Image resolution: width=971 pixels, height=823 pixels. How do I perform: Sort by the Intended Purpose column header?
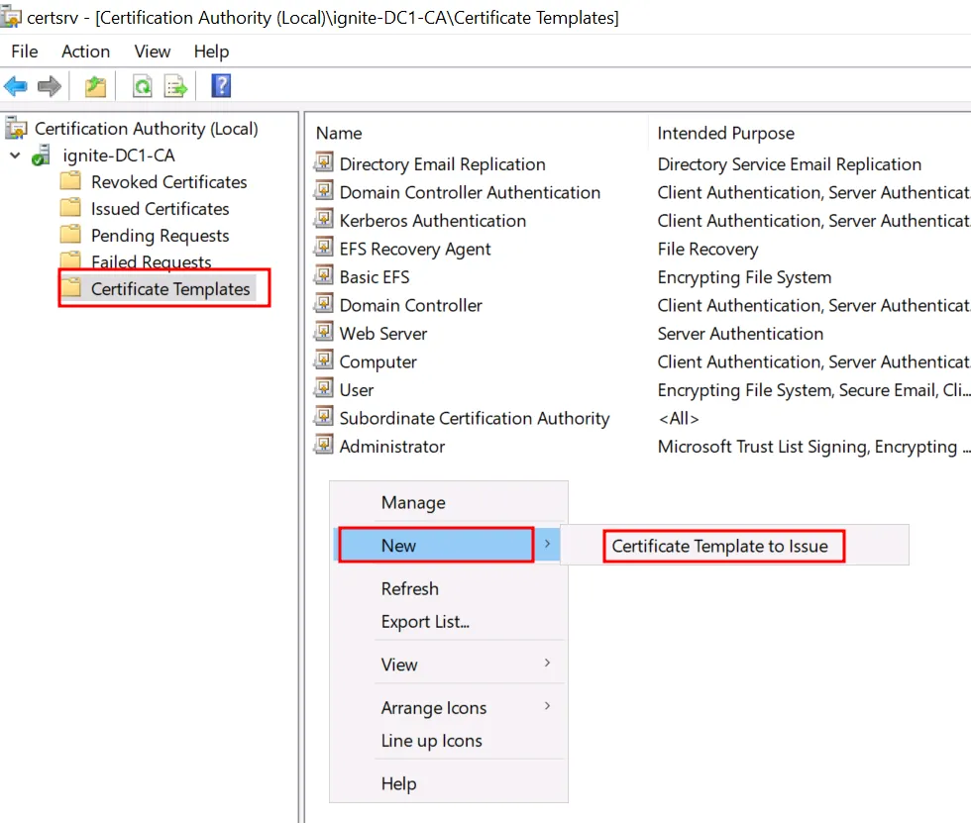725,133
